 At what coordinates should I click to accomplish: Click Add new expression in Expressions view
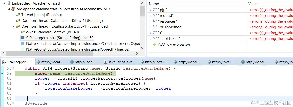pos(174,44)
